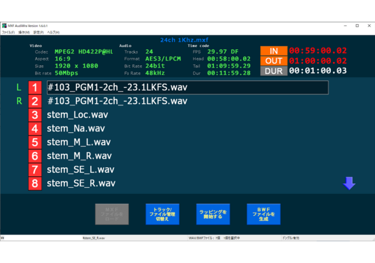This screenshot has height=263, width=375.
Task: Click the orange IN timecode button
Action: tap(274, 51)
